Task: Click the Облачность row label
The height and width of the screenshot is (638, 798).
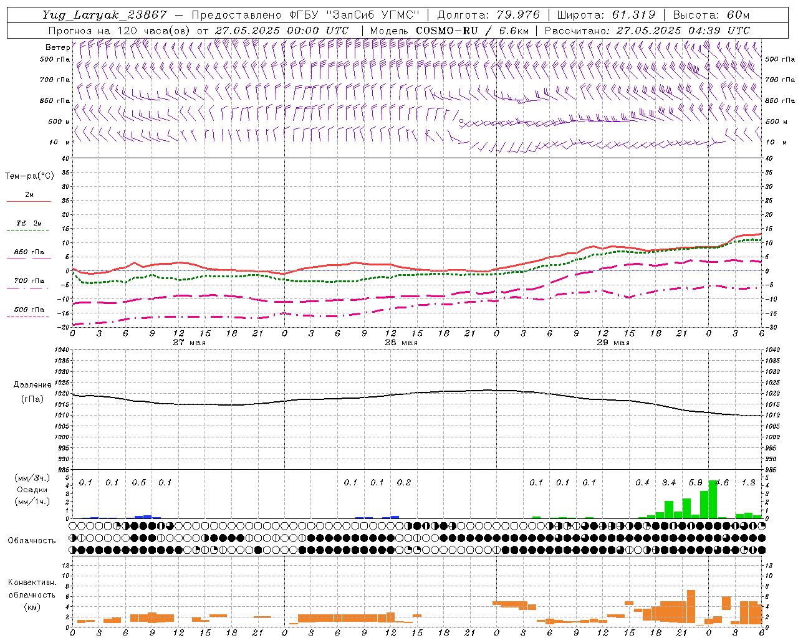Action: point(32,540)
